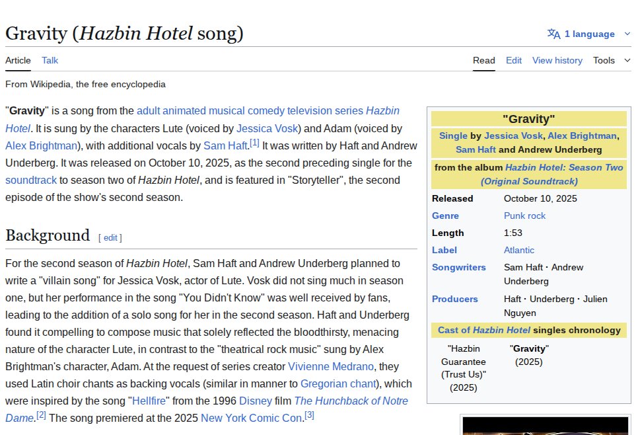
Task: Open Jessica Vosk link in infobox
Action: point(513,136)
